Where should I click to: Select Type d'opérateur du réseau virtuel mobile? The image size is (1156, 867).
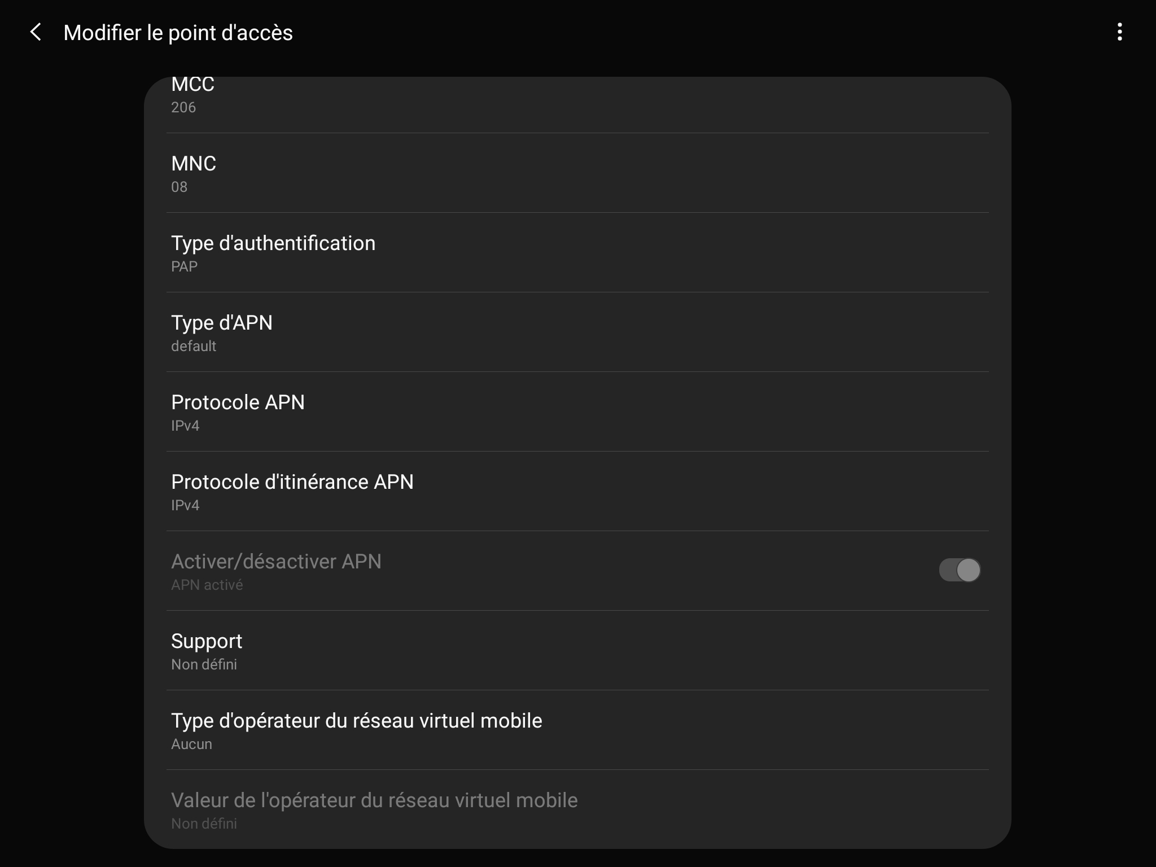[x=577, y=730]
